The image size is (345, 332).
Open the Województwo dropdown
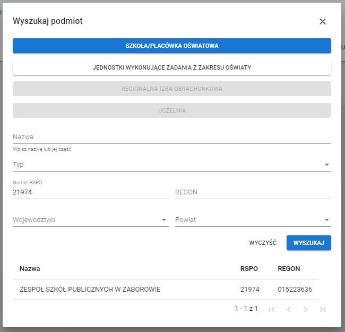point(90,220)
